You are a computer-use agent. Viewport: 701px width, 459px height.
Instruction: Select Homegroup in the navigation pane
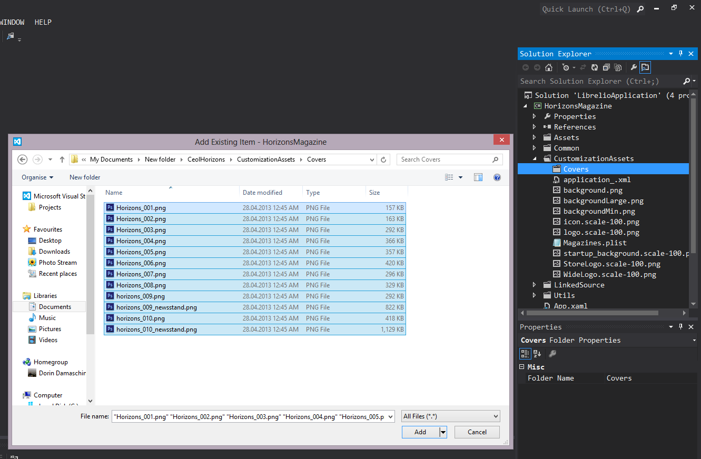click(51, 362)
